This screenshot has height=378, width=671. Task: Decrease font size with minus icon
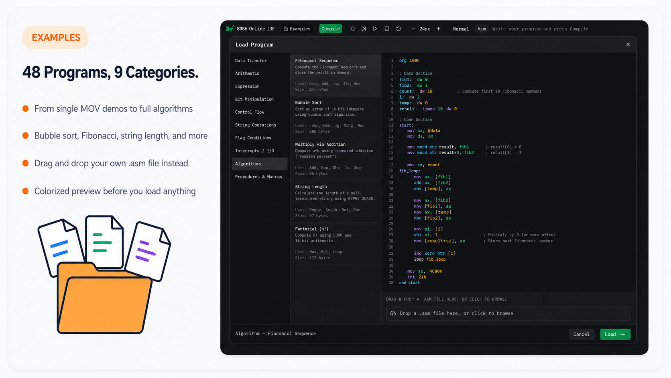click(x=413, y=29)
